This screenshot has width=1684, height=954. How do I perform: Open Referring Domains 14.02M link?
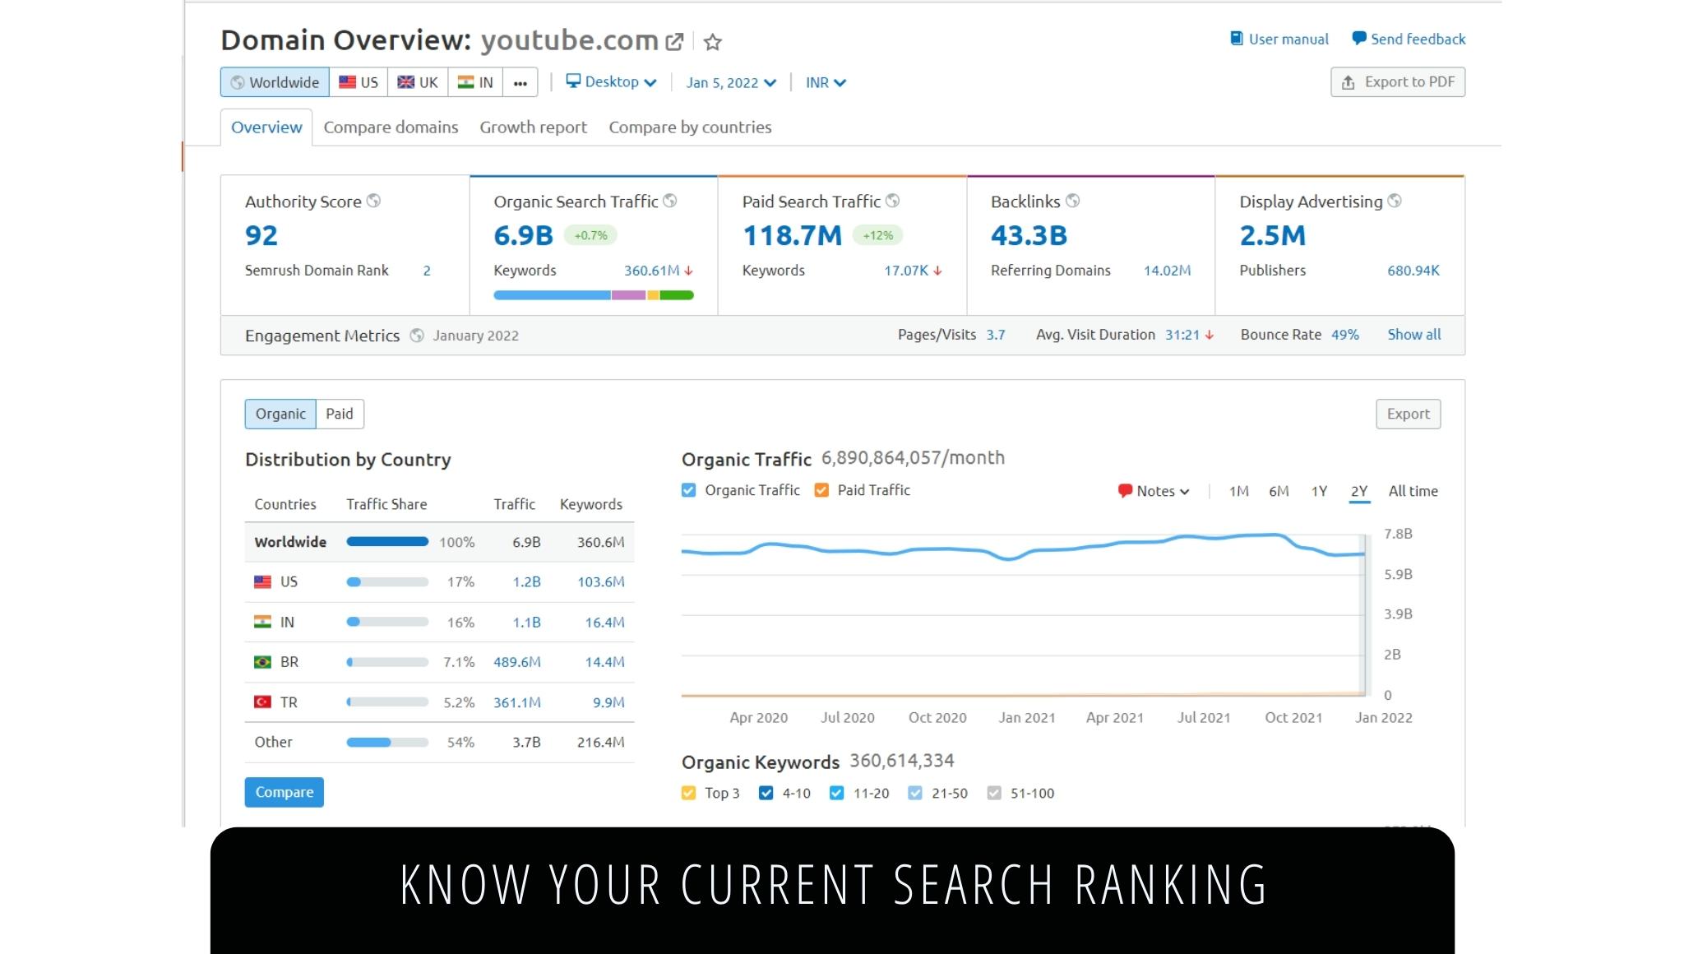1167,271
